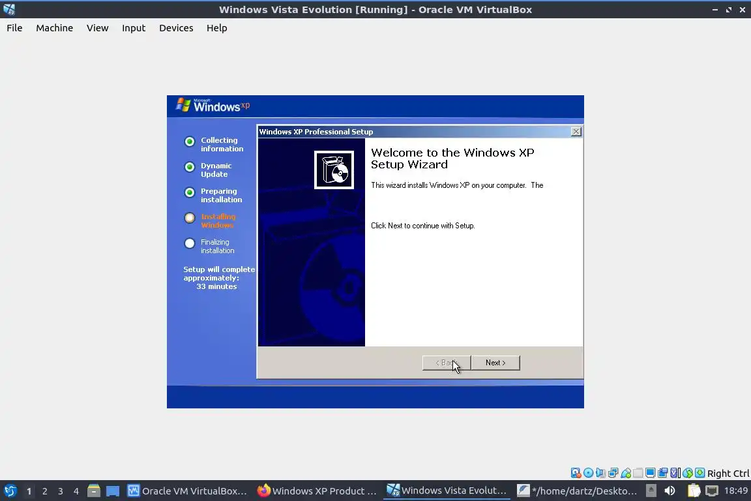Minimize the VirtualBox window
The image size is (751, 501).
(x=715, y=10)
